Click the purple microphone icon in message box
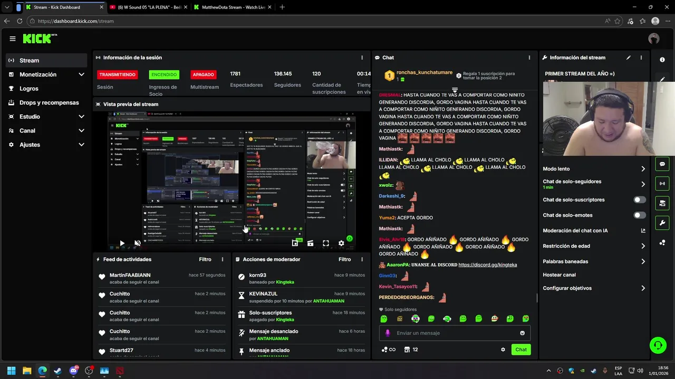The width and height of the screenshot is (675, 379). point(388,333)
